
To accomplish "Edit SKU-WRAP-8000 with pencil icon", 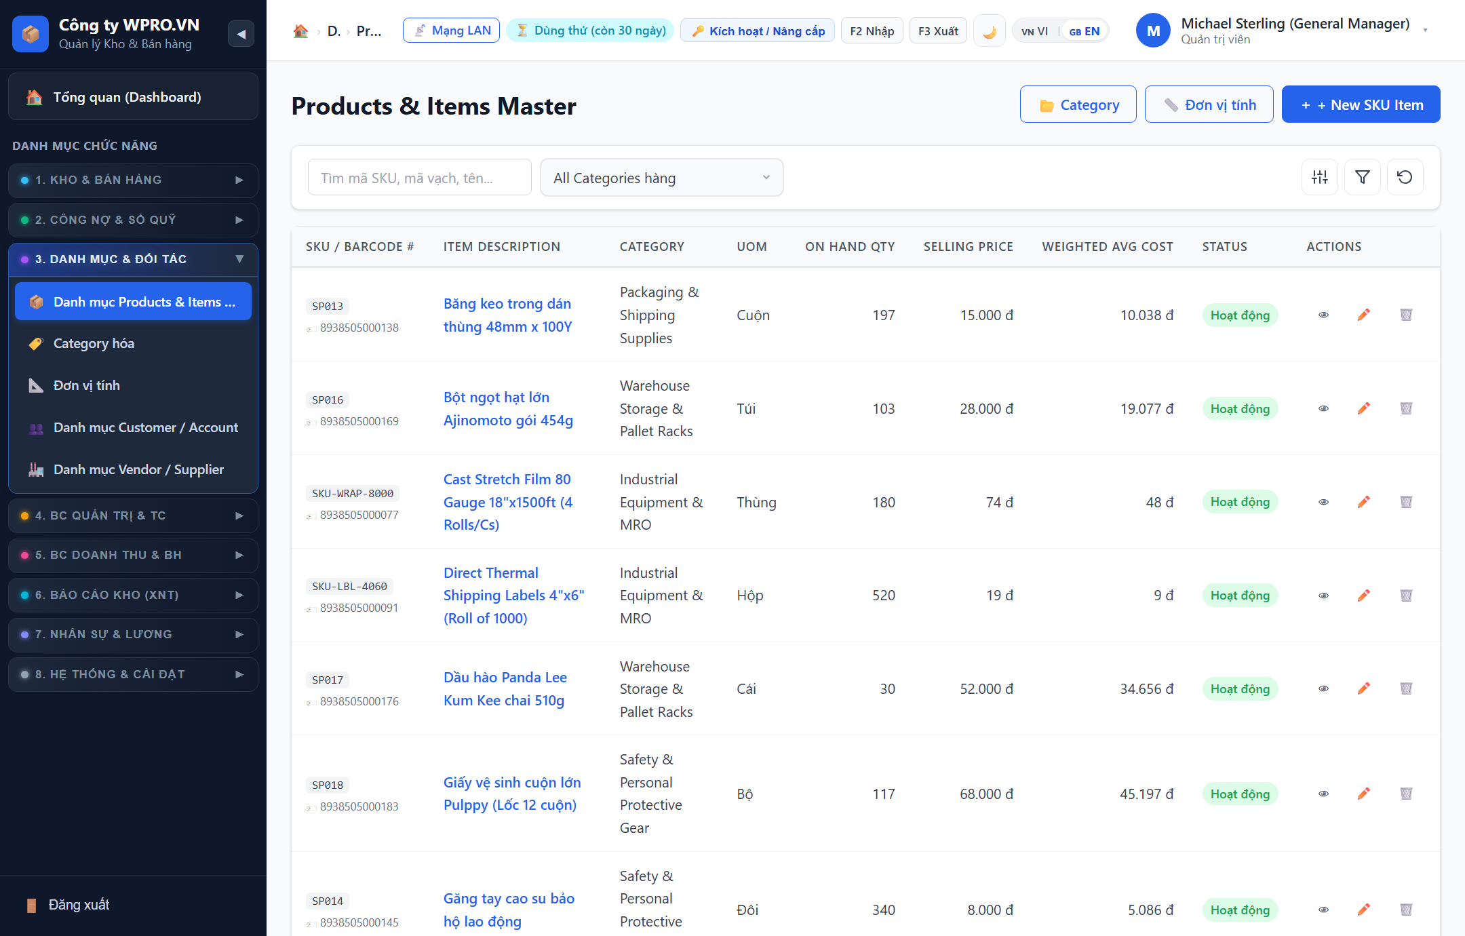I will point(1363,502).
